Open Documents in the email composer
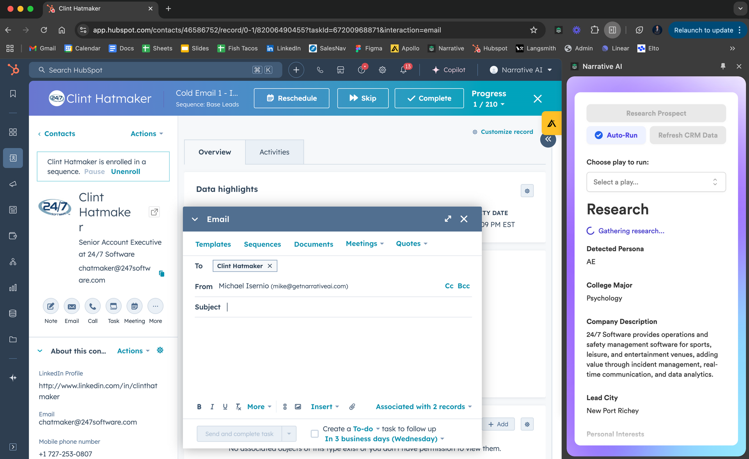The height and width of the screenshot is (459, 749). coord(314,244)
